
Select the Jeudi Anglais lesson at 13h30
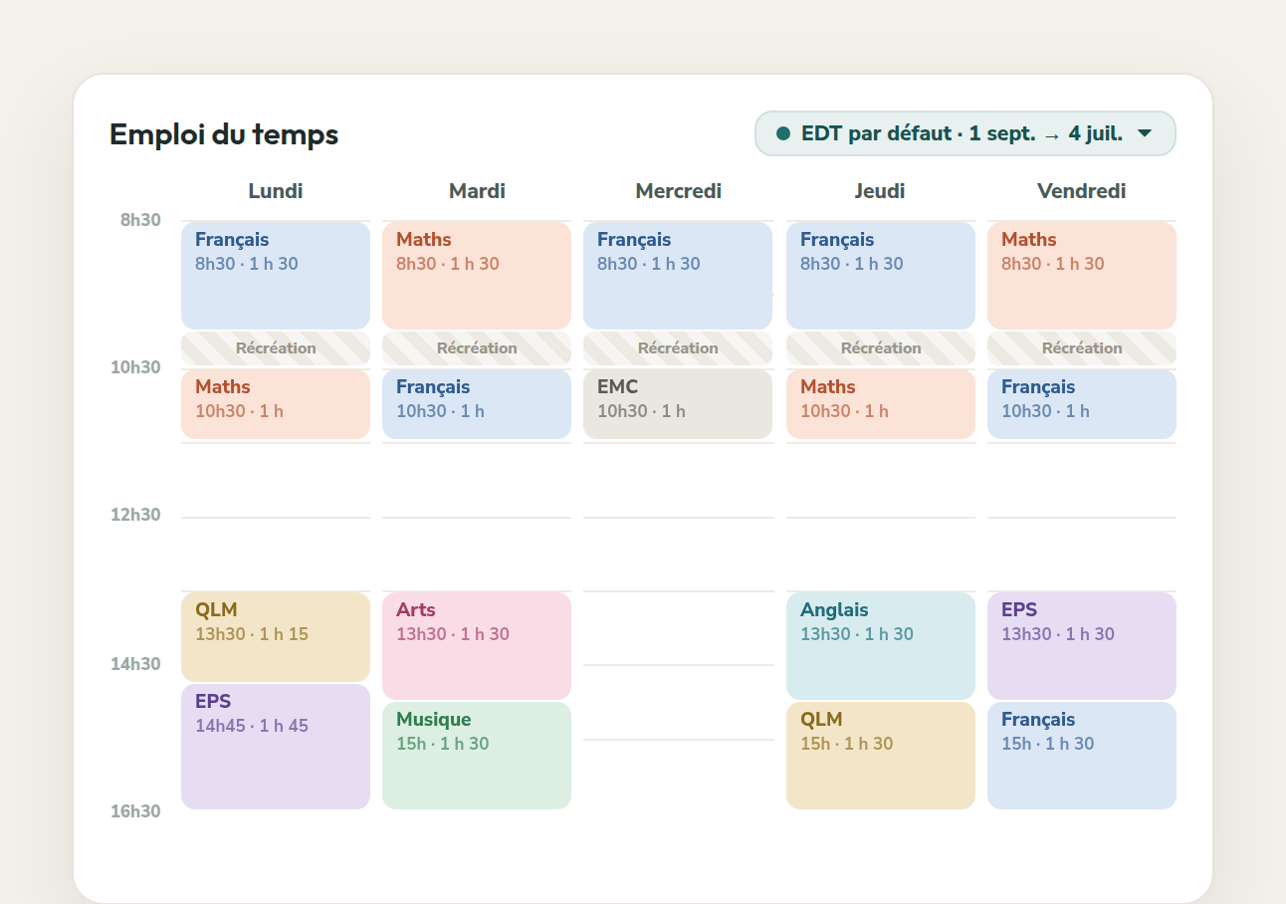pos(881,646)
